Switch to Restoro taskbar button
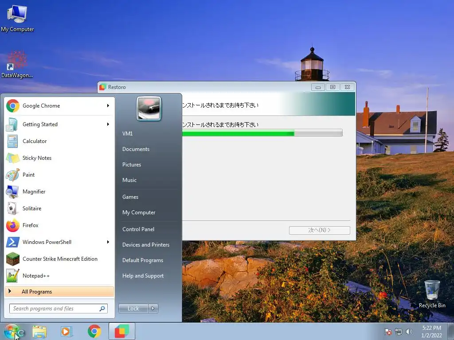This screenshot has height=340, width=454. pyautogui.click(x=122, y=331)
